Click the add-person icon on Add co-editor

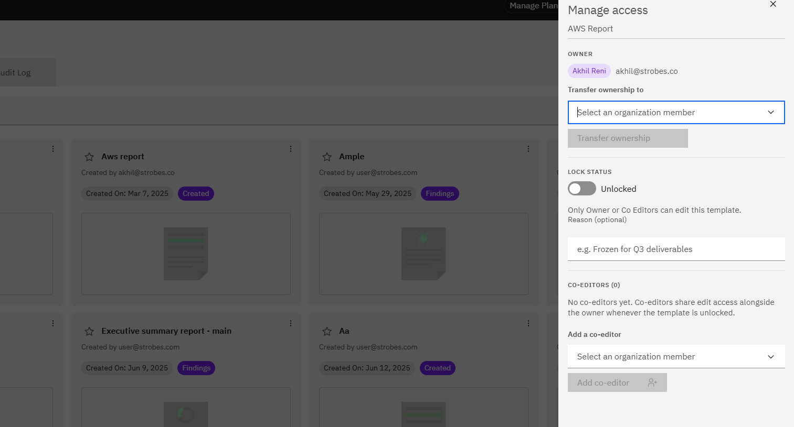(x=652, y=382)
